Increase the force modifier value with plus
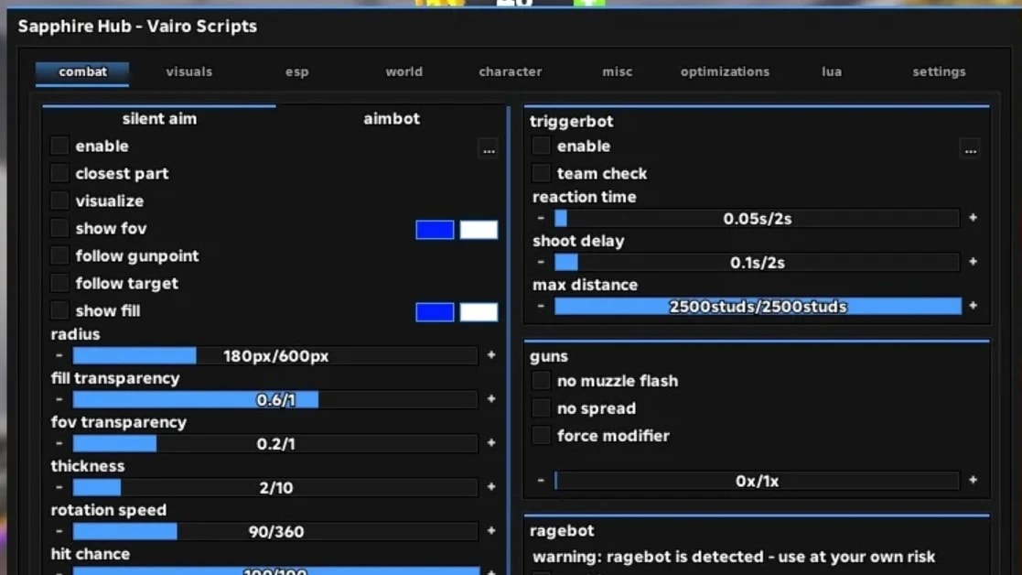 pyautogui.click(x=974, y=481)
